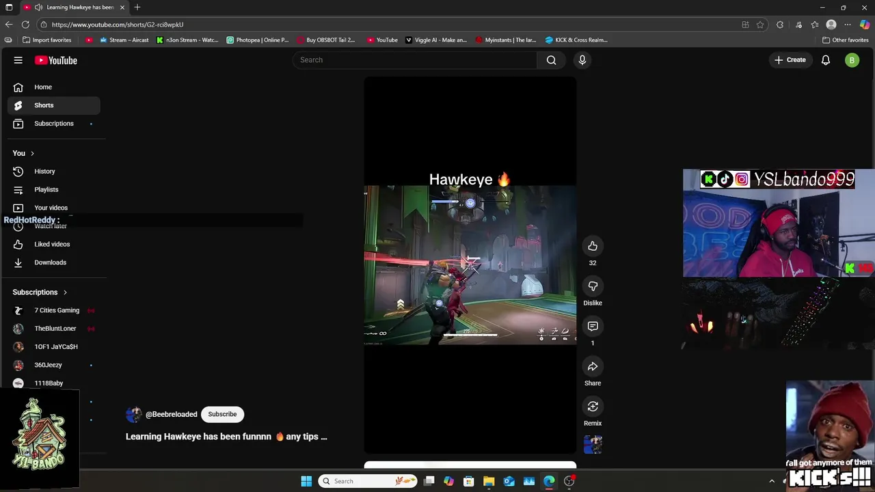Expand the Subscriptions section header

coord(40,292)
